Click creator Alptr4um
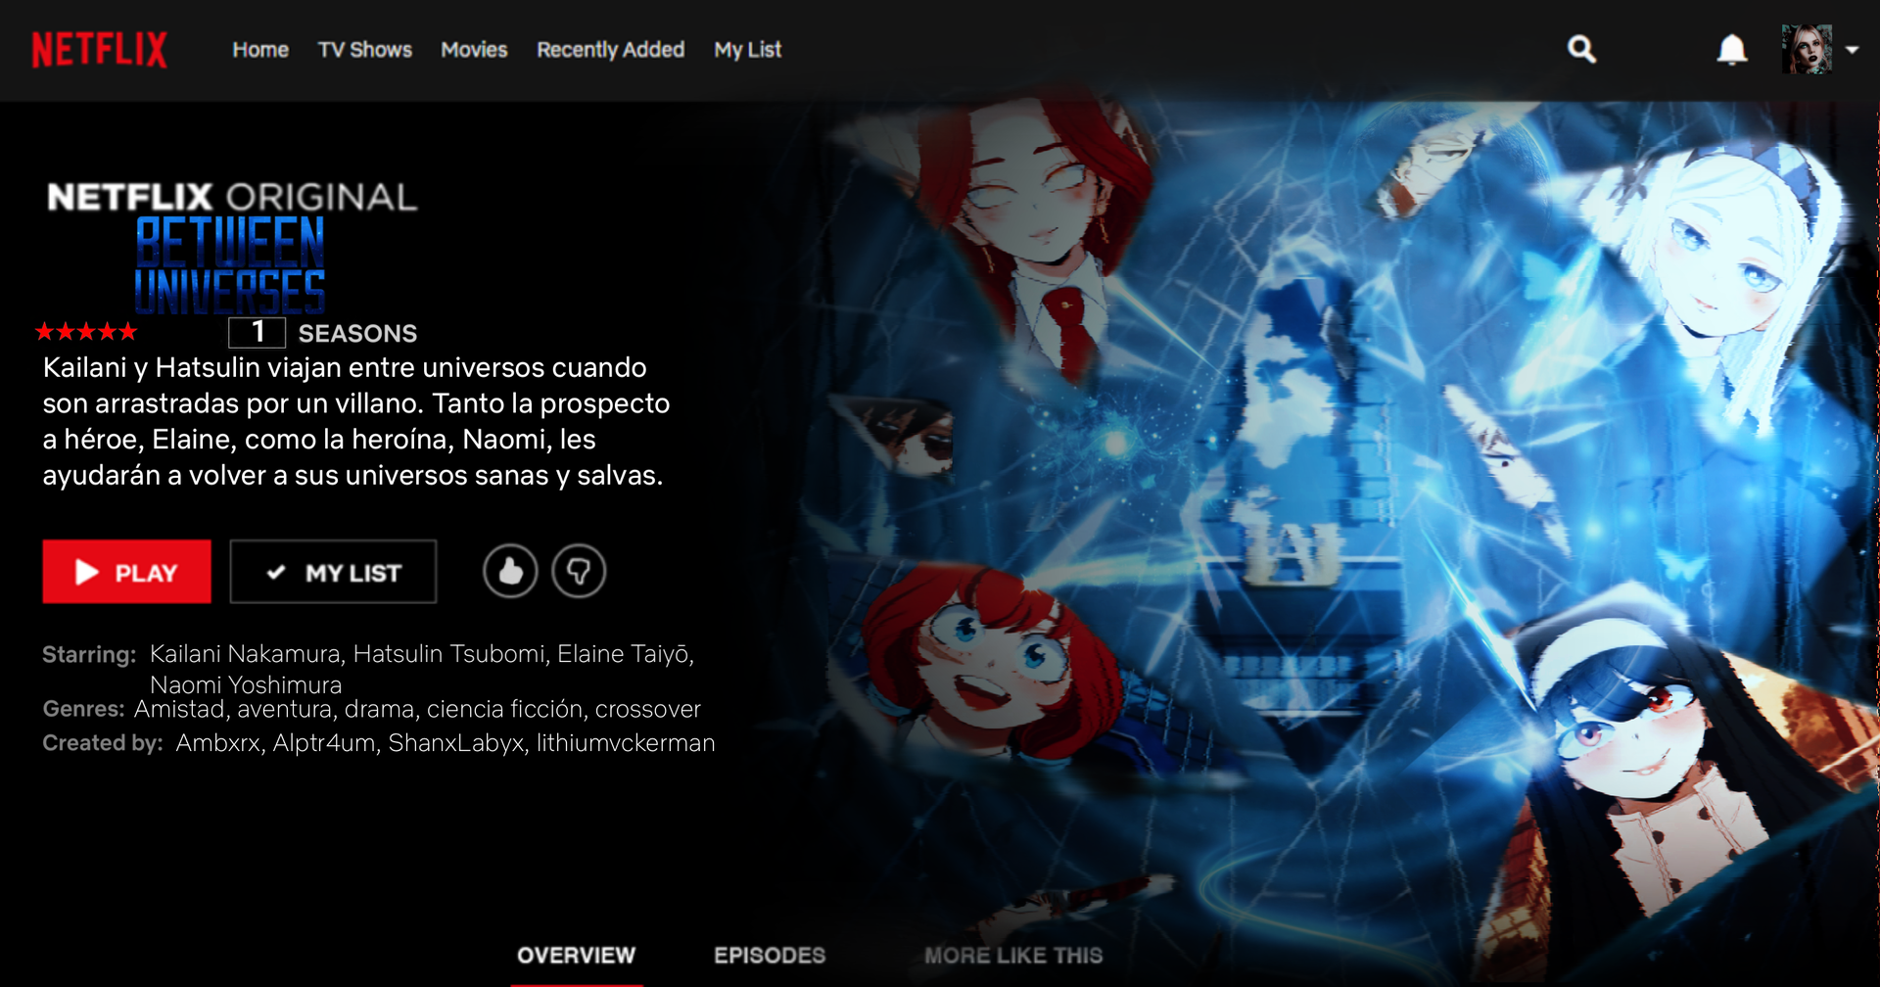Image resolution: width=1880 pixels, height=987 pixels. point(324,743)
